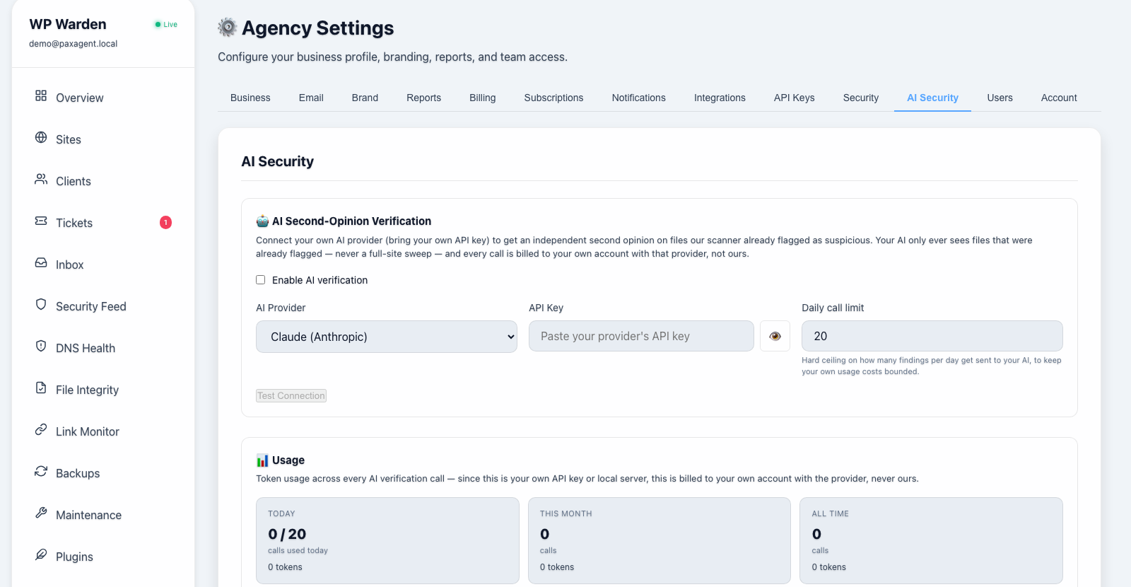Open the Users tab
The width and height of the screenshot is (1131, 587).
coord(1000,98)
